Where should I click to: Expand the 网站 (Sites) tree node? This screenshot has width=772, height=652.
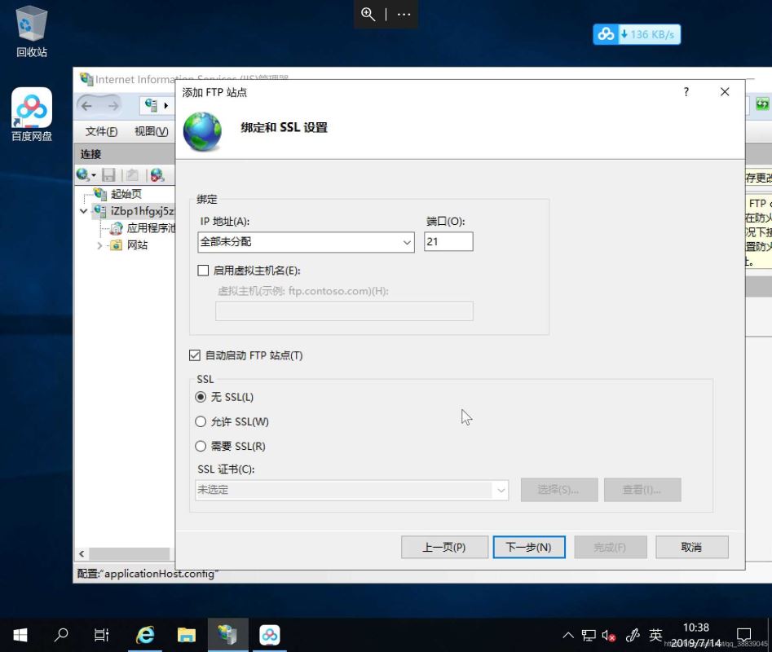pos(100,245)
